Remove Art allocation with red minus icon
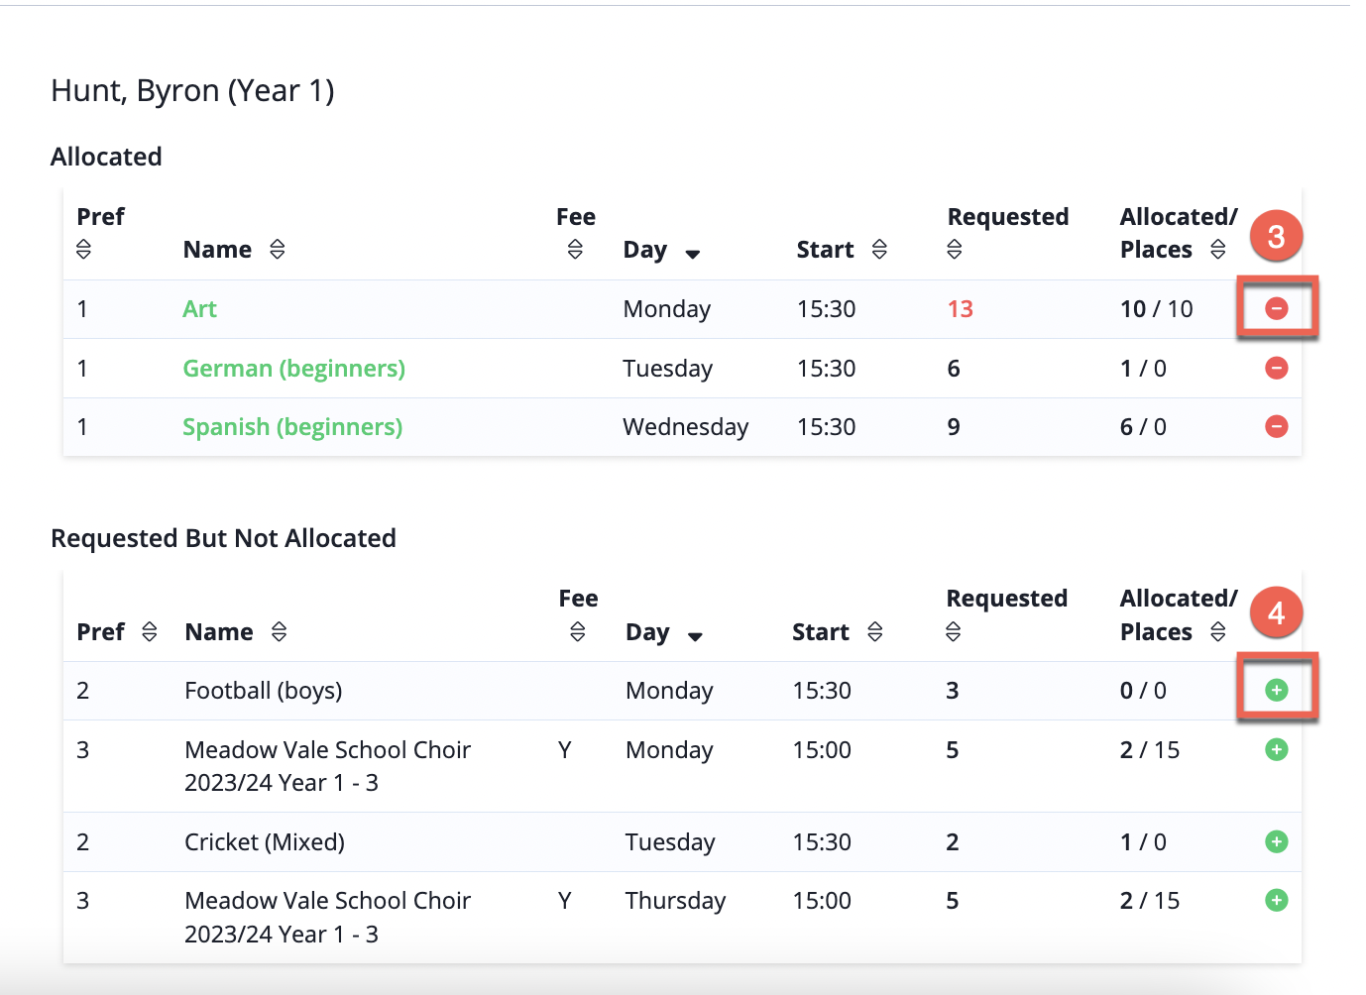This screenshot has height=995, width=1366. [x=1277, y=308]
